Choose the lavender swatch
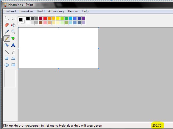173x129 pixels. coord(83,23)
